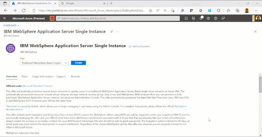262x137 pixels.
Task: Open Cloud Shell from Azure header
Action: [186, 19]
